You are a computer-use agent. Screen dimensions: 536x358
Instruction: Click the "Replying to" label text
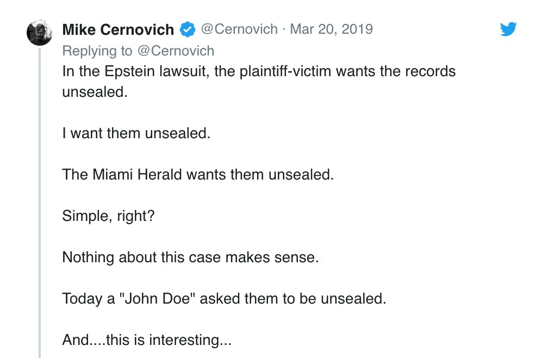(97, 51)
